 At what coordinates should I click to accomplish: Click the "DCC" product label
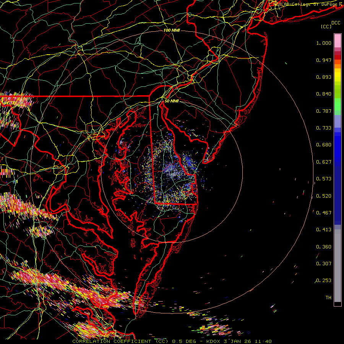tap(336, 23)
